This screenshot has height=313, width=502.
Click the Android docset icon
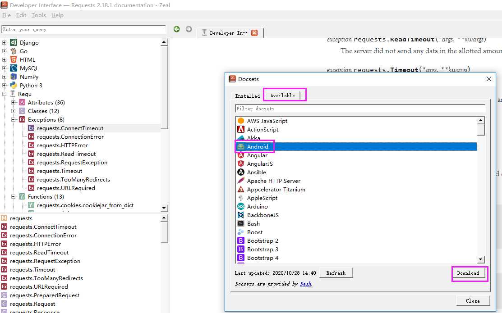click(x=241, y=146)
